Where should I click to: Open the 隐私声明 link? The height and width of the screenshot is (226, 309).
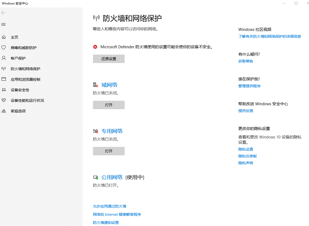click(x=246, y=163)
